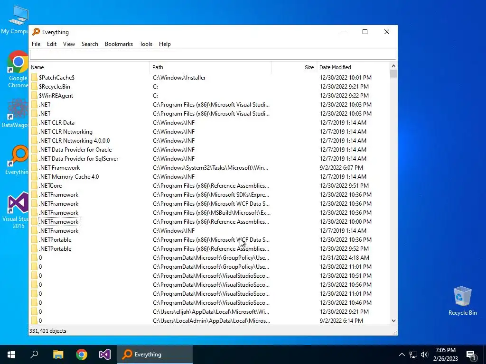Open File Explorer from the taskbar
The image size is (486, 364).
[x=58, y=355]
